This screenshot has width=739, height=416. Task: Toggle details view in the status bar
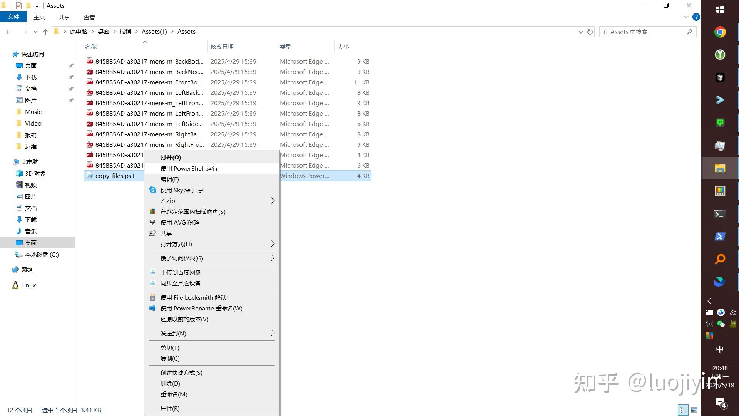click(x=683, y=410)
